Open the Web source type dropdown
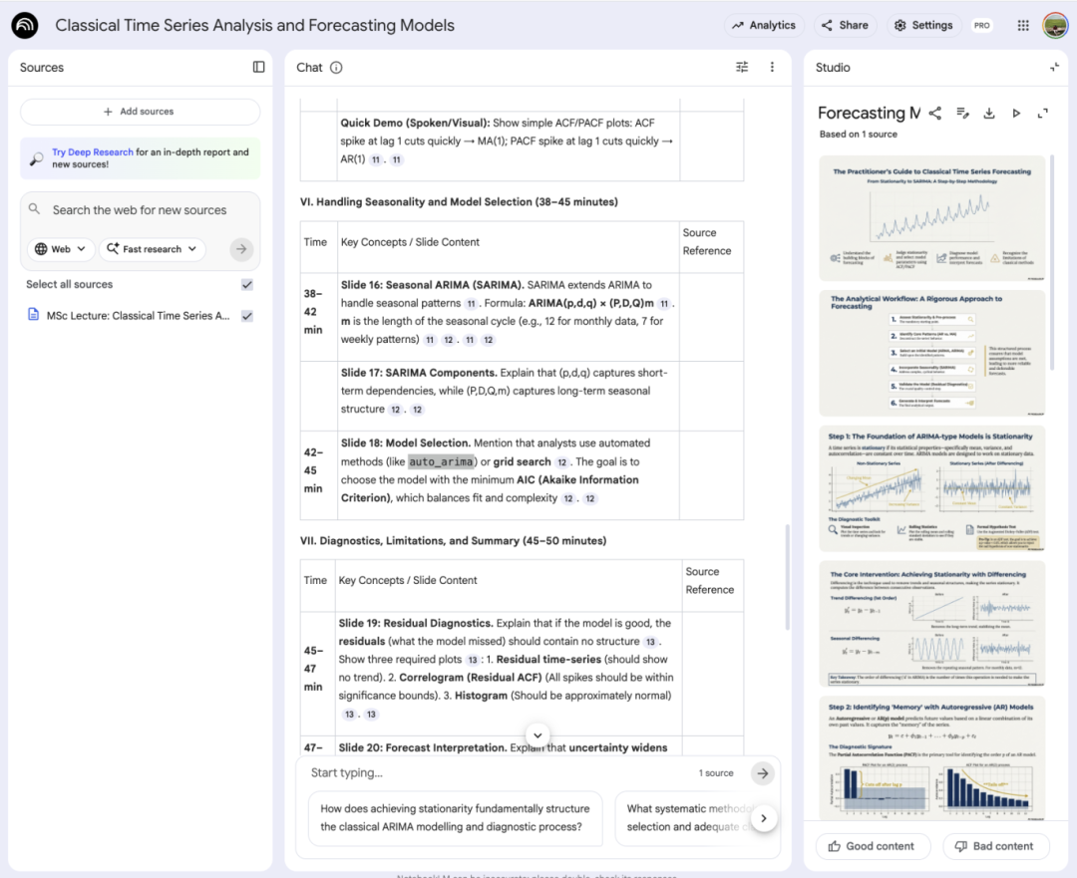 pos(61,249)
